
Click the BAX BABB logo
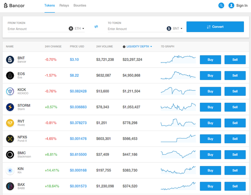[x=10, y=186]
